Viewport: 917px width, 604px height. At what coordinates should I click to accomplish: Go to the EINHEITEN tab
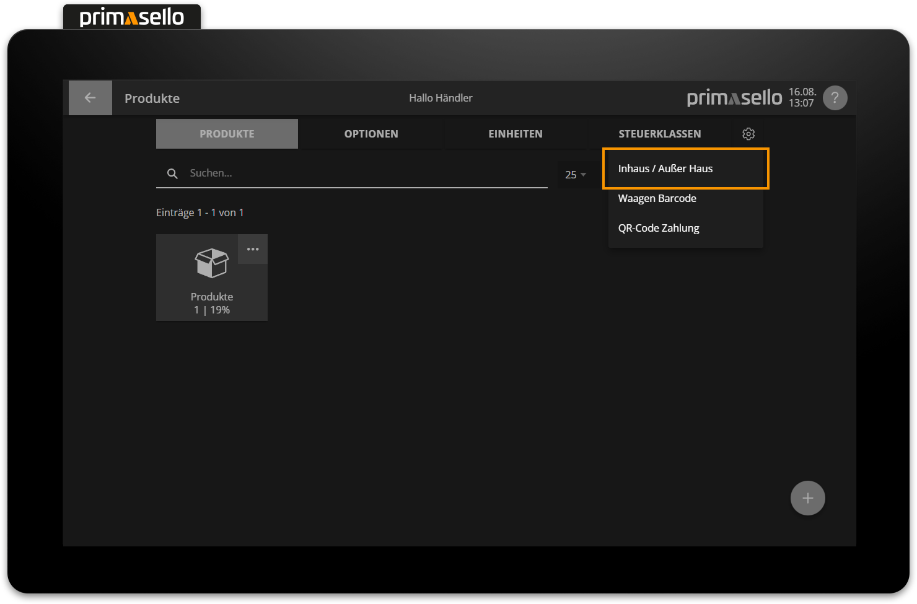tap(516, 134)
